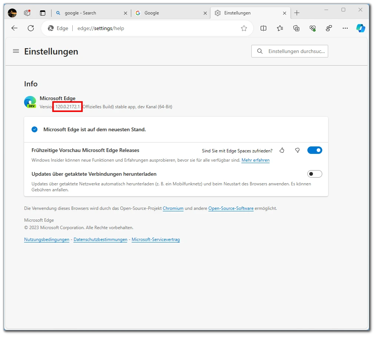Open the Datenschutzbestimmungen link
The height and width of the screenshot is (337, 376).
[x=100, y=239]
